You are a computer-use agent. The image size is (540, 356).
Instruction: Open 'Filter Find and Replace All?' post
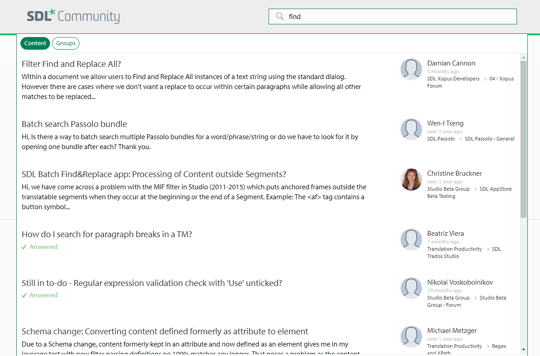click(x=71, y=64)
